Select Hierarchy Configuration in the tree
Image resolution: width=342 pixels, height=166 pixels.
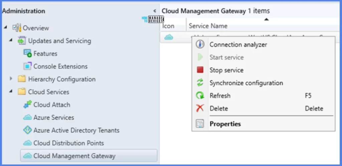[x=62, y=79]
